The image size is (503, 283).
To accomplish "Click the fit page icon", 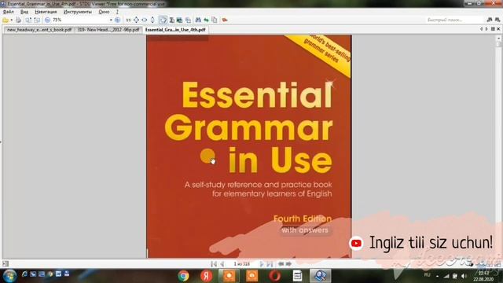I will pyautogui.click(x=136, y=20).
